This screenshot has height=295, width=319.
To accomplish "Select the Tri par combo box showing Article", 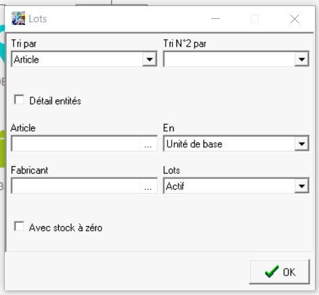I will pos(84,59).
